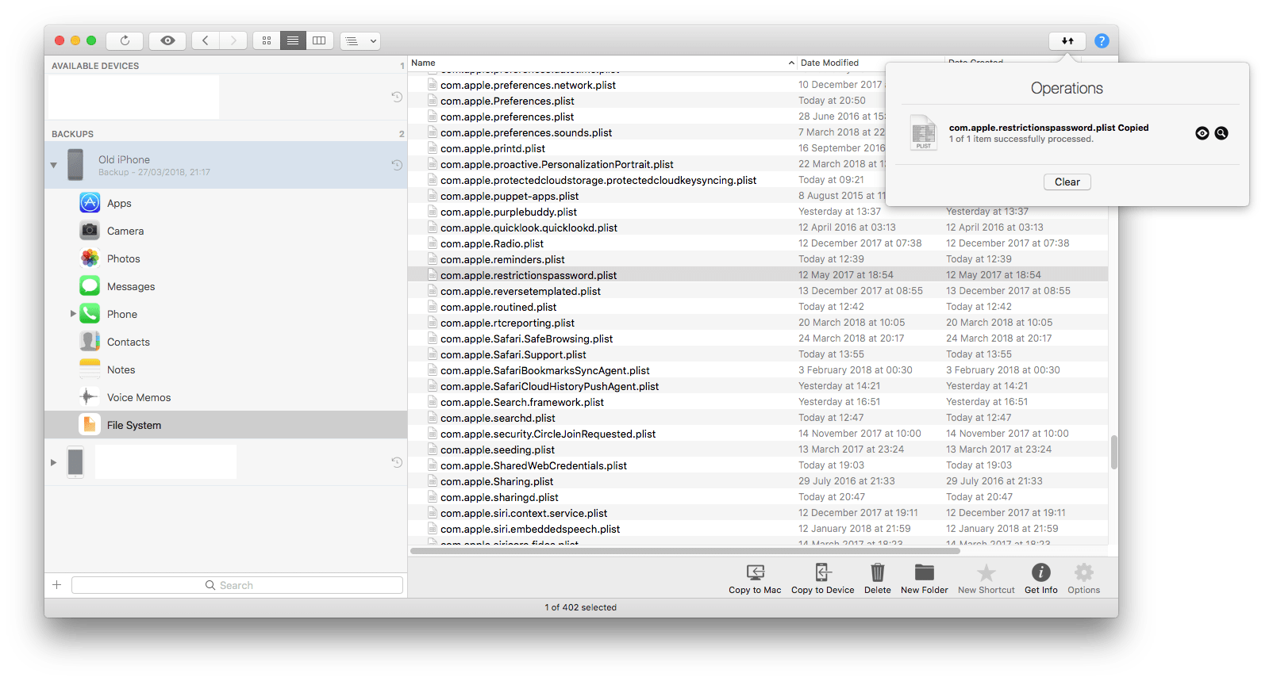Image resolution: width=1273 pixels, height=681 pixels.
Task: Reveal copied file with magnifier icon
Action: 1221,133
